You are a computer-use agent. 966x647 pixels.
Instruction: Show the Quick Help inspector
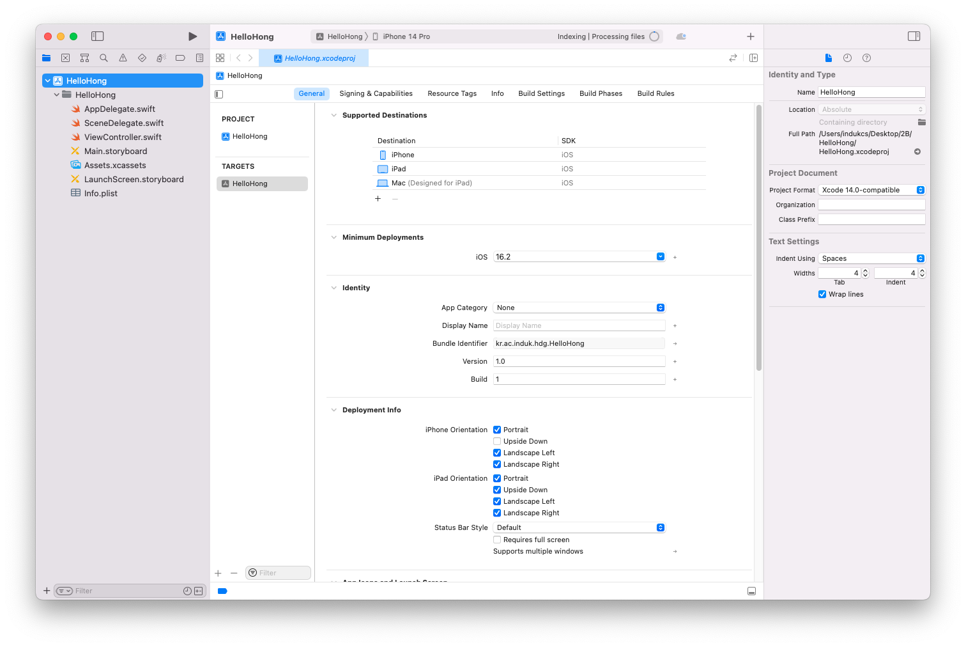click(866, 58)
